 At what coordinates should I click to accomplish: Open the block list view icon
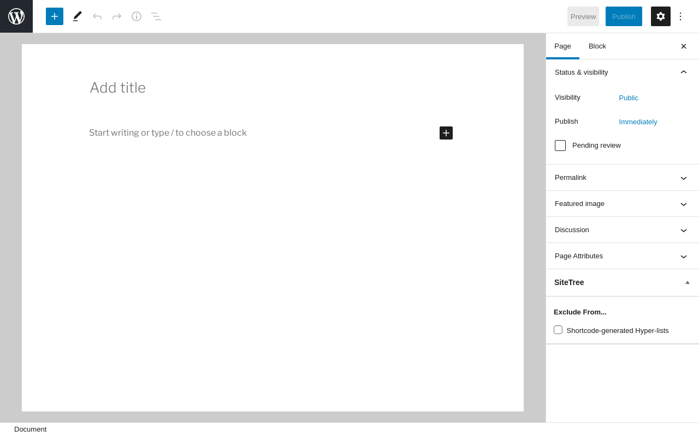point(156,16)
